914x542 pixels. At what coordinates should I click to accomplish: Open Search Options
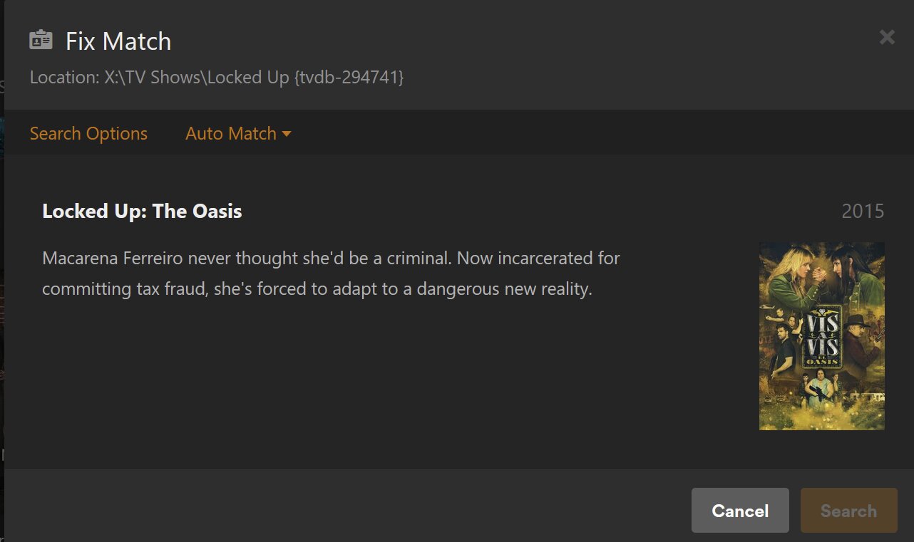click(x=88, y=134)
